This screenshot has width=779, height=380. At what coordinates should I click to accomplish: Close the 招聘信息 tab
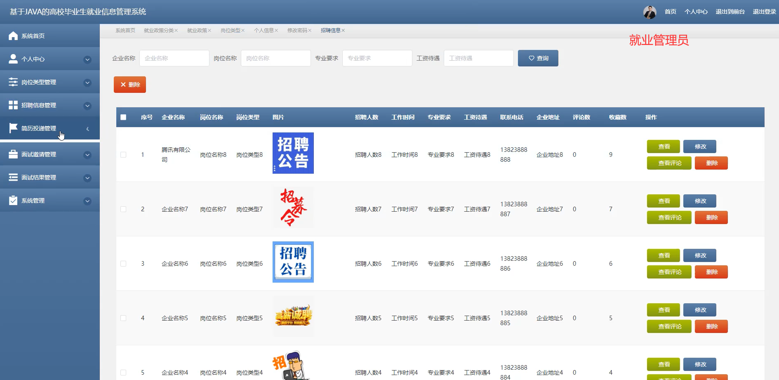[343, 31]
